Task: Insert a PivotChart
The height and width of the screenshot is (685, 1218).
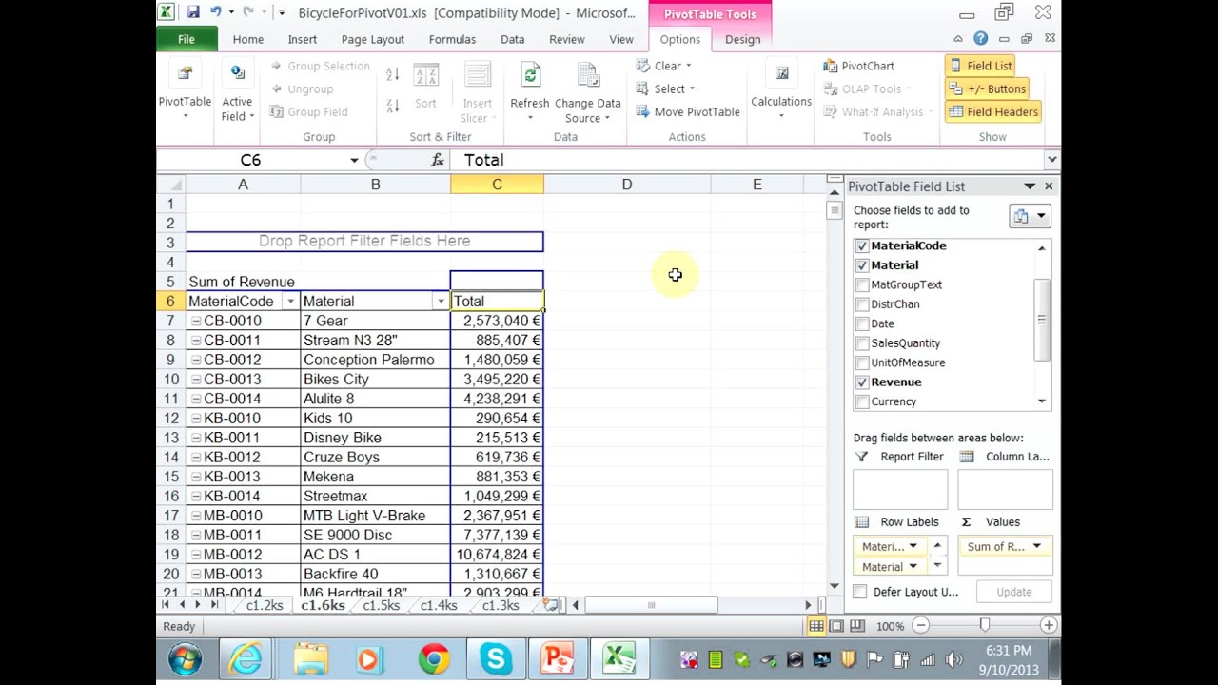Action: point(859,66)
